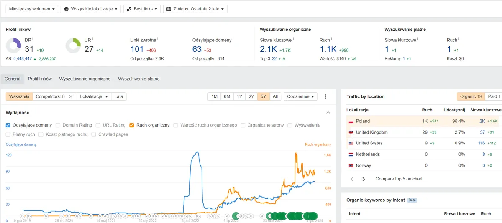Image resolution: width=502 pixels, height=223 pixels.
Task: Click Compare top 5 on chart
Action: point(399,179)
